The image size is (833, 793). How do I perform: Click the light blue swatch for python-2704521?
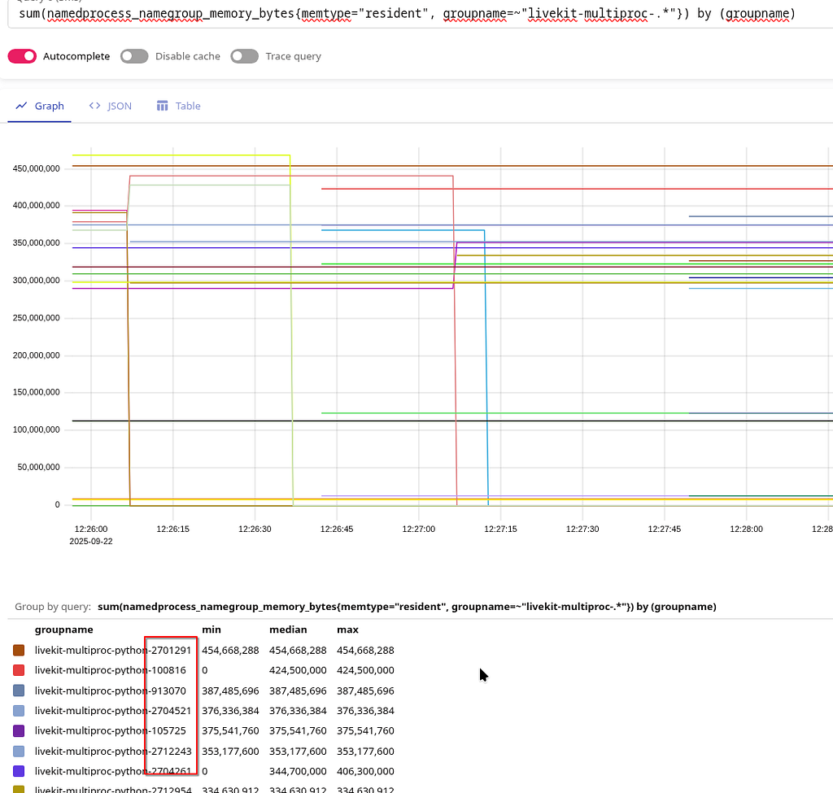[x=19, y=711]
